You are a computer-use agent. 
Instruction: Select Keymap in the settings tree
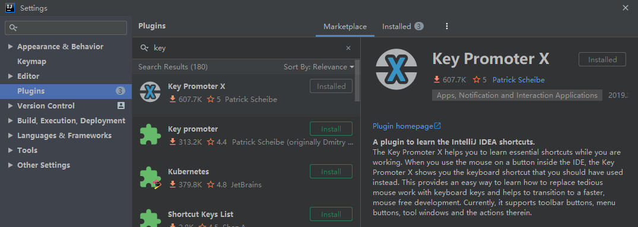[x=31, y=62]
